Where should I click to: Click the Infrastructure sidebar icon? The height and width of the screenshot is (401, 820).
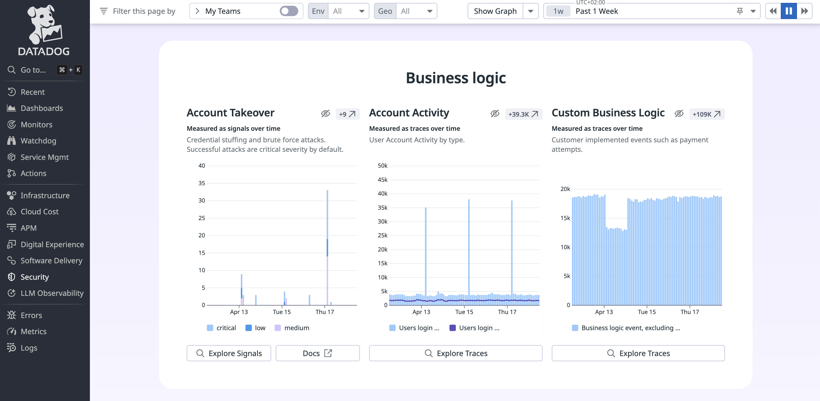(12, 195)
